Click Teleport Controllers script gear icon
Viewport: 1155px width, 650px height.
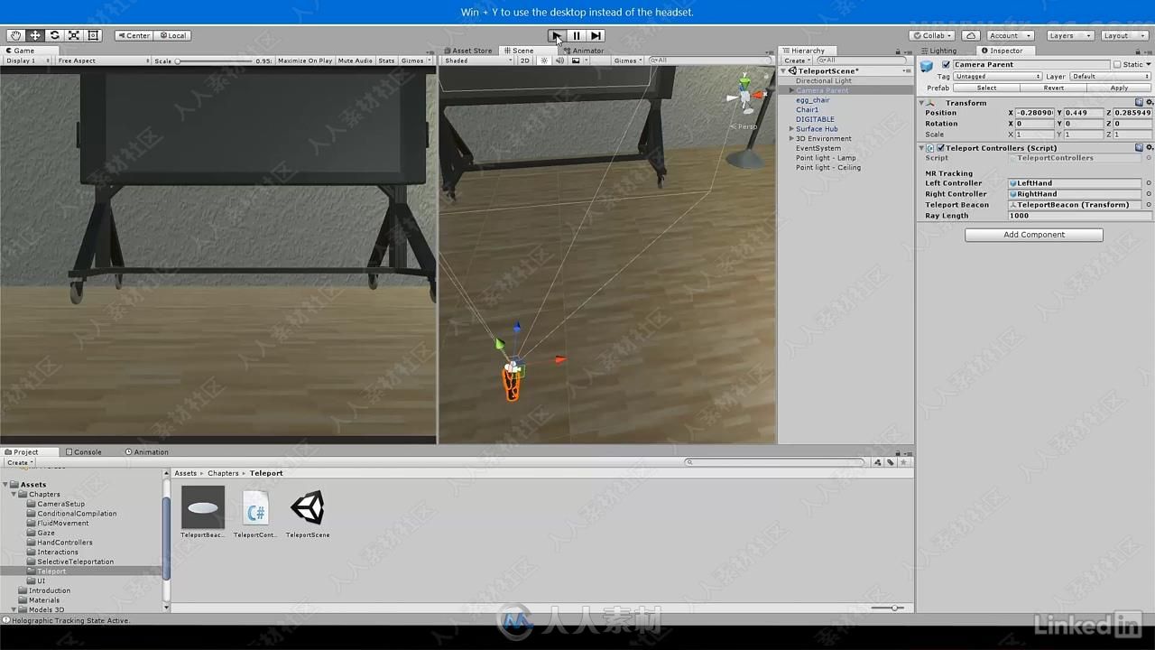[1149, 147]
